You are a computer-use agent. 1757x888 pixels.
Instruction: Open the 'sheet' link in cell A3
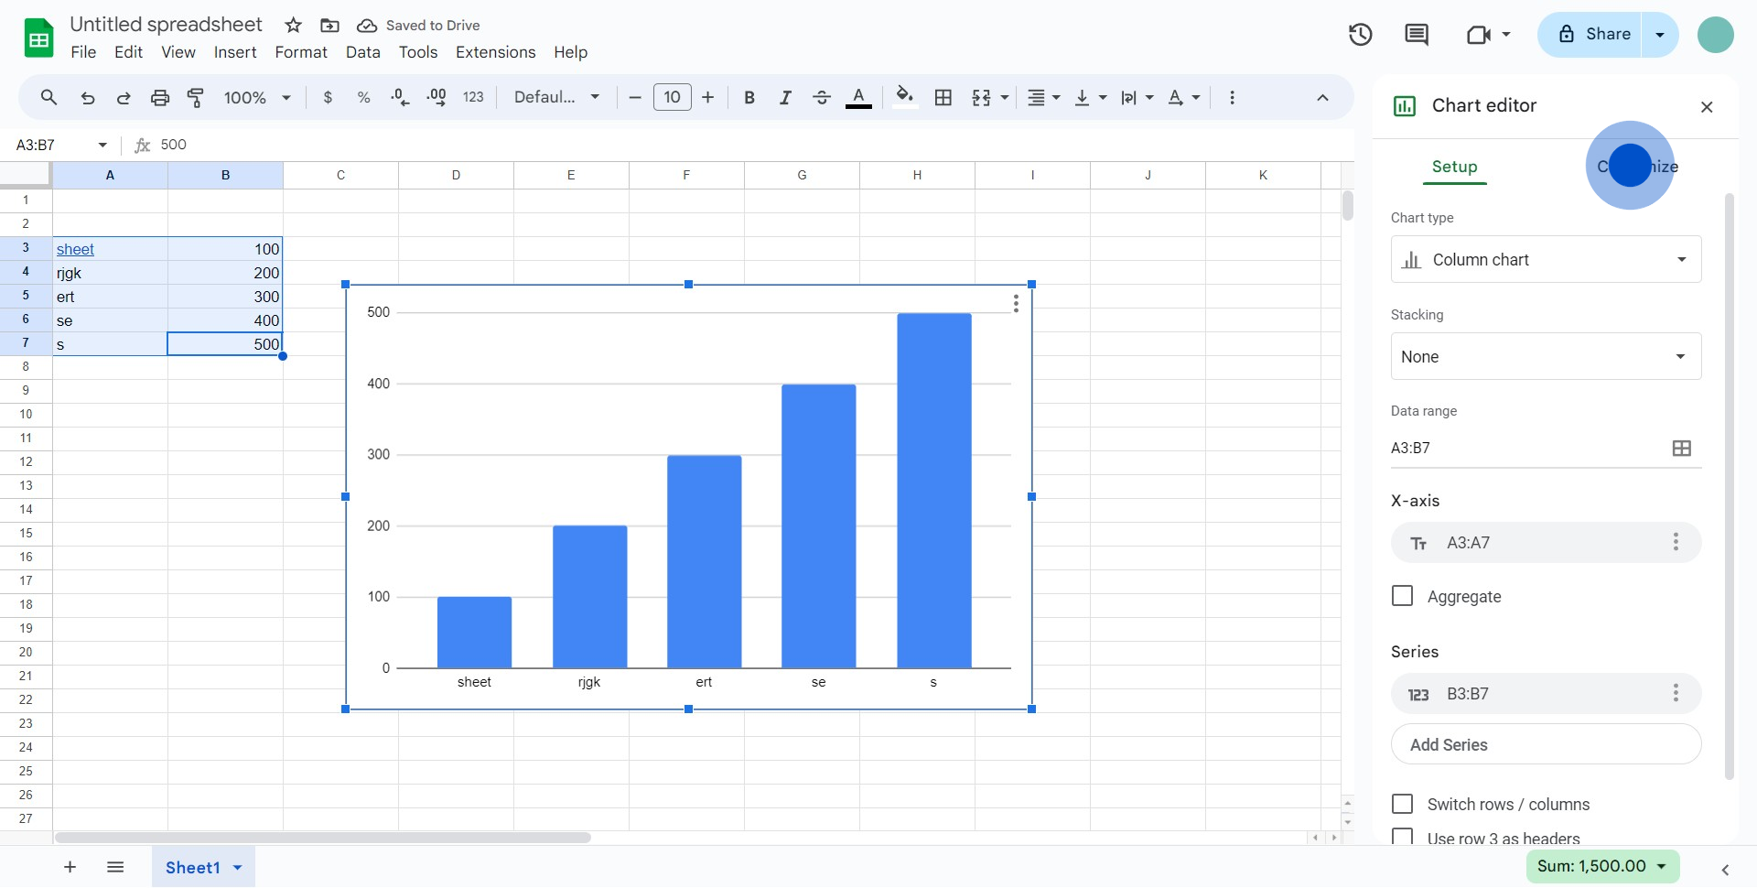point(75,249)
